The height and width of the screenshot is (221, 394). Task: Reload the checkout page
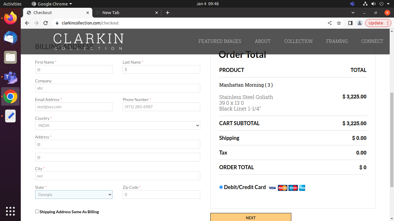tap(46, 23)
